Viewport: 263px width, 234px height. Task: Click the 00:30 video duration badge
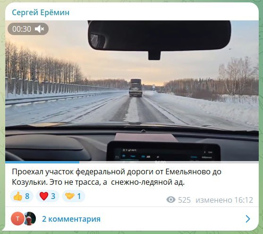click(28, 29)
